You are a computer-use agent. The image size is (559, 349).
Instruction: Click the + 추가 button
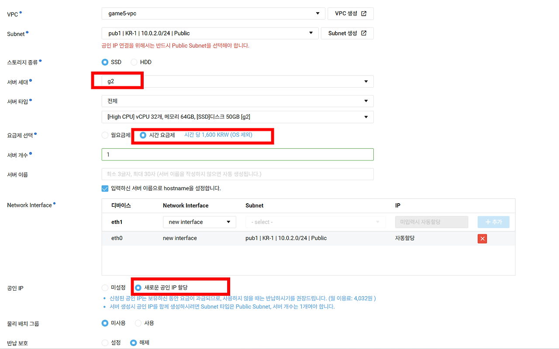click(493, 222)
